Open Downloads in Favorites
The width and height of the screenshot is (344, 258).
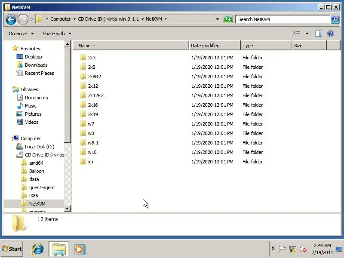tap(36, 65)
